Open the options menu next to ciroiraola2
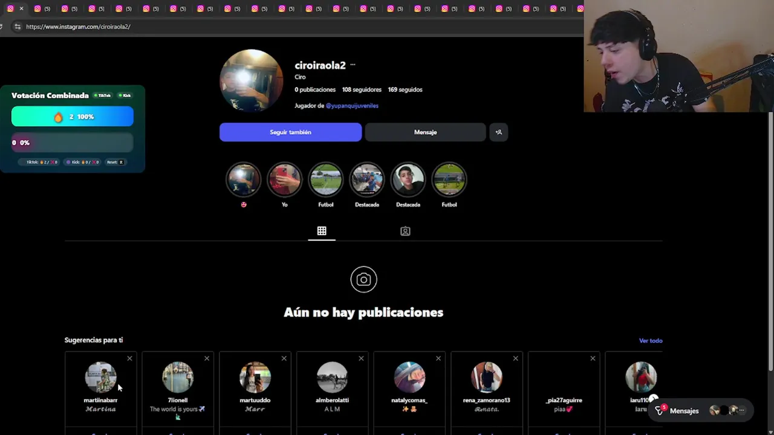 353,65
